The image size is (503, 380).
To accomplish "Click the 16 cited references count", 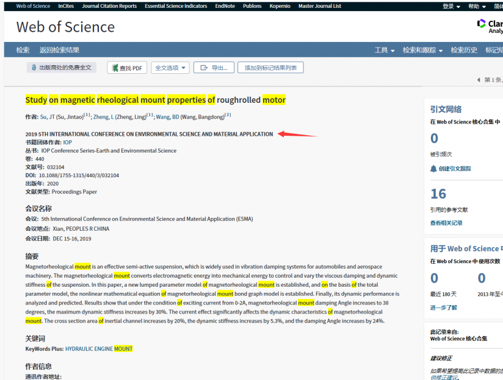I will pyautogui.click(x=438, y=194).
